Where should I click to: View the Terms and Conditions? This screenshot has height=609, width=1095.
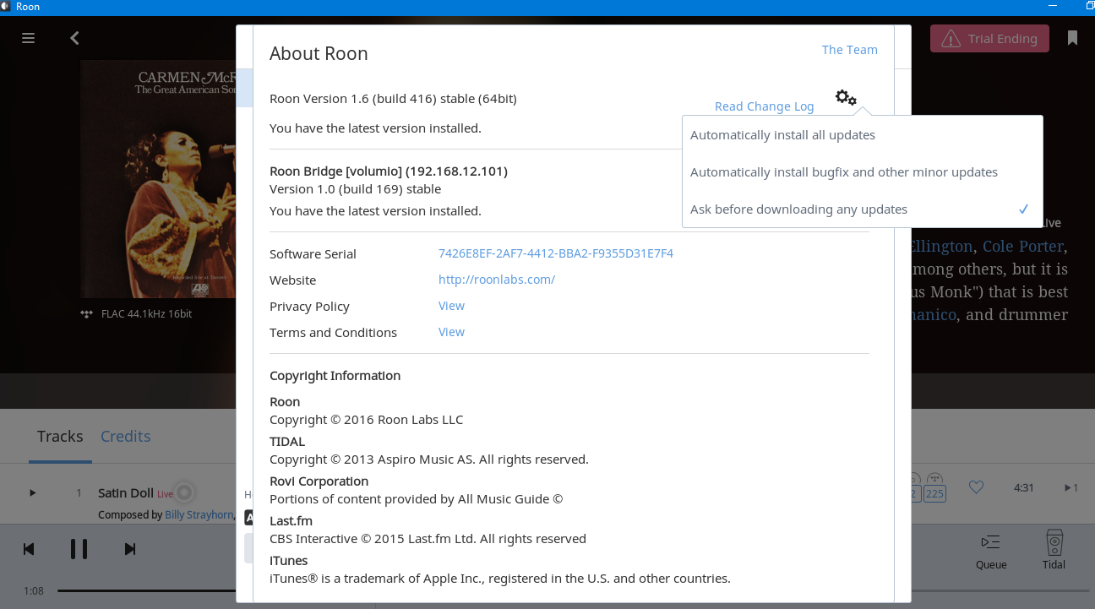[x=451, y=332]
